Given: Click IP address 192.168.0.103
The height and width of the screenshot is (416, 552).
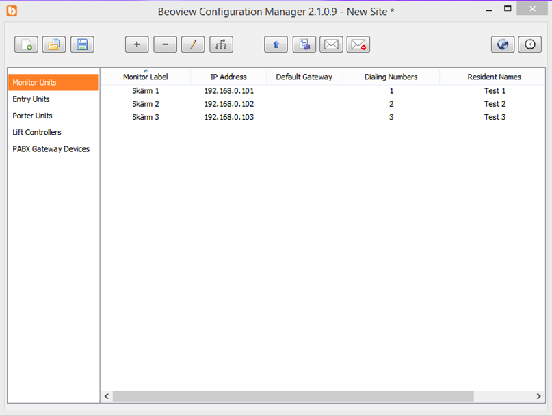Looking at the screenshot, I should pos(229,117).
